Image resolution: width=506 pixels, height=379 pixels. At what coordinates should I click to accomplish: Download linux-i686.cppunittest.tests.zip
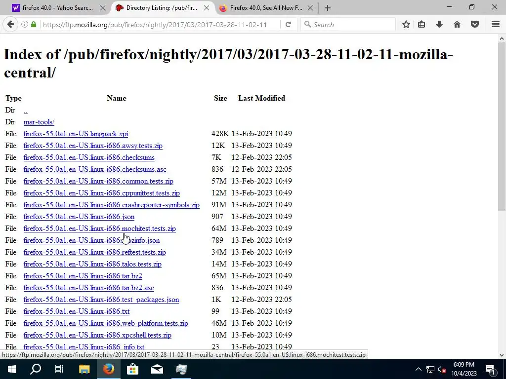click(x=102, y=193)
